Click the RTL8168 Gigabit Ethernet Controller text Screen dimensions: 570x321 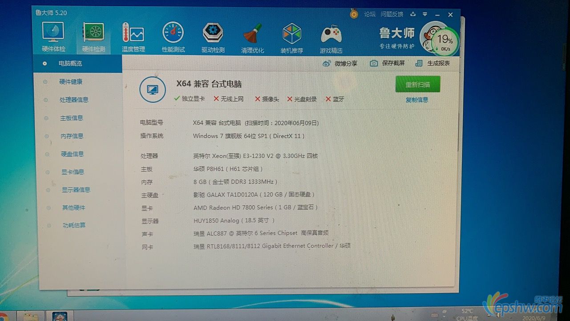(x=272, y=246)
